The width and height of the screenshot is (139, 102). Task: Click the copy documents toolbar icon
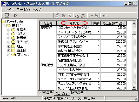click(x=57, y=15)
